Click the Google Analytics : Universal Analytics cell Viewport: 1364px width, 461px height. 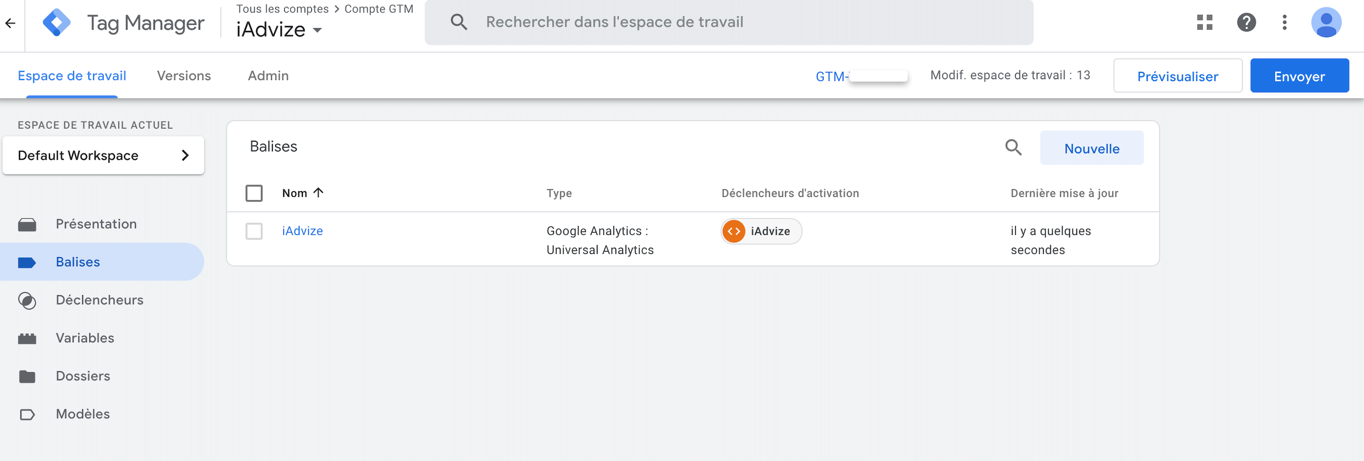click(x=600, y=241)
